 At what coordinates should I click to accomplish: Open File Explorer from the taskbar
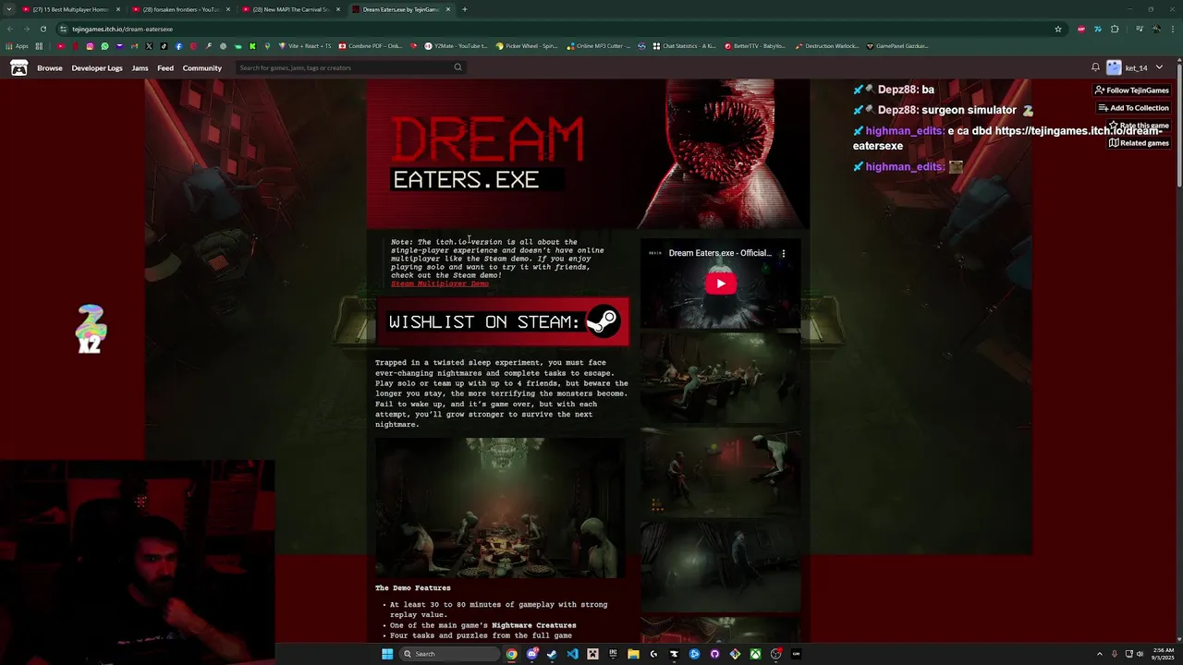(x=633, y=654)
